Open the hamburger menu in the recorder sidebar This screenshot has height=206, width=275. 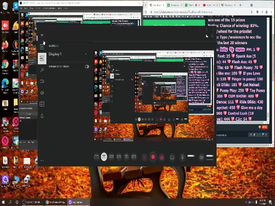point(42,35)
